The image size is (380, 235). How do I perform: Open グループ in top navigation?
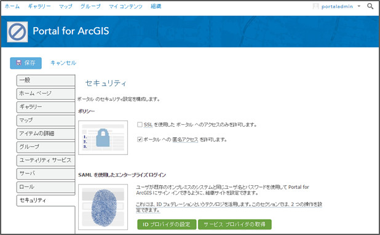(90, 6)
